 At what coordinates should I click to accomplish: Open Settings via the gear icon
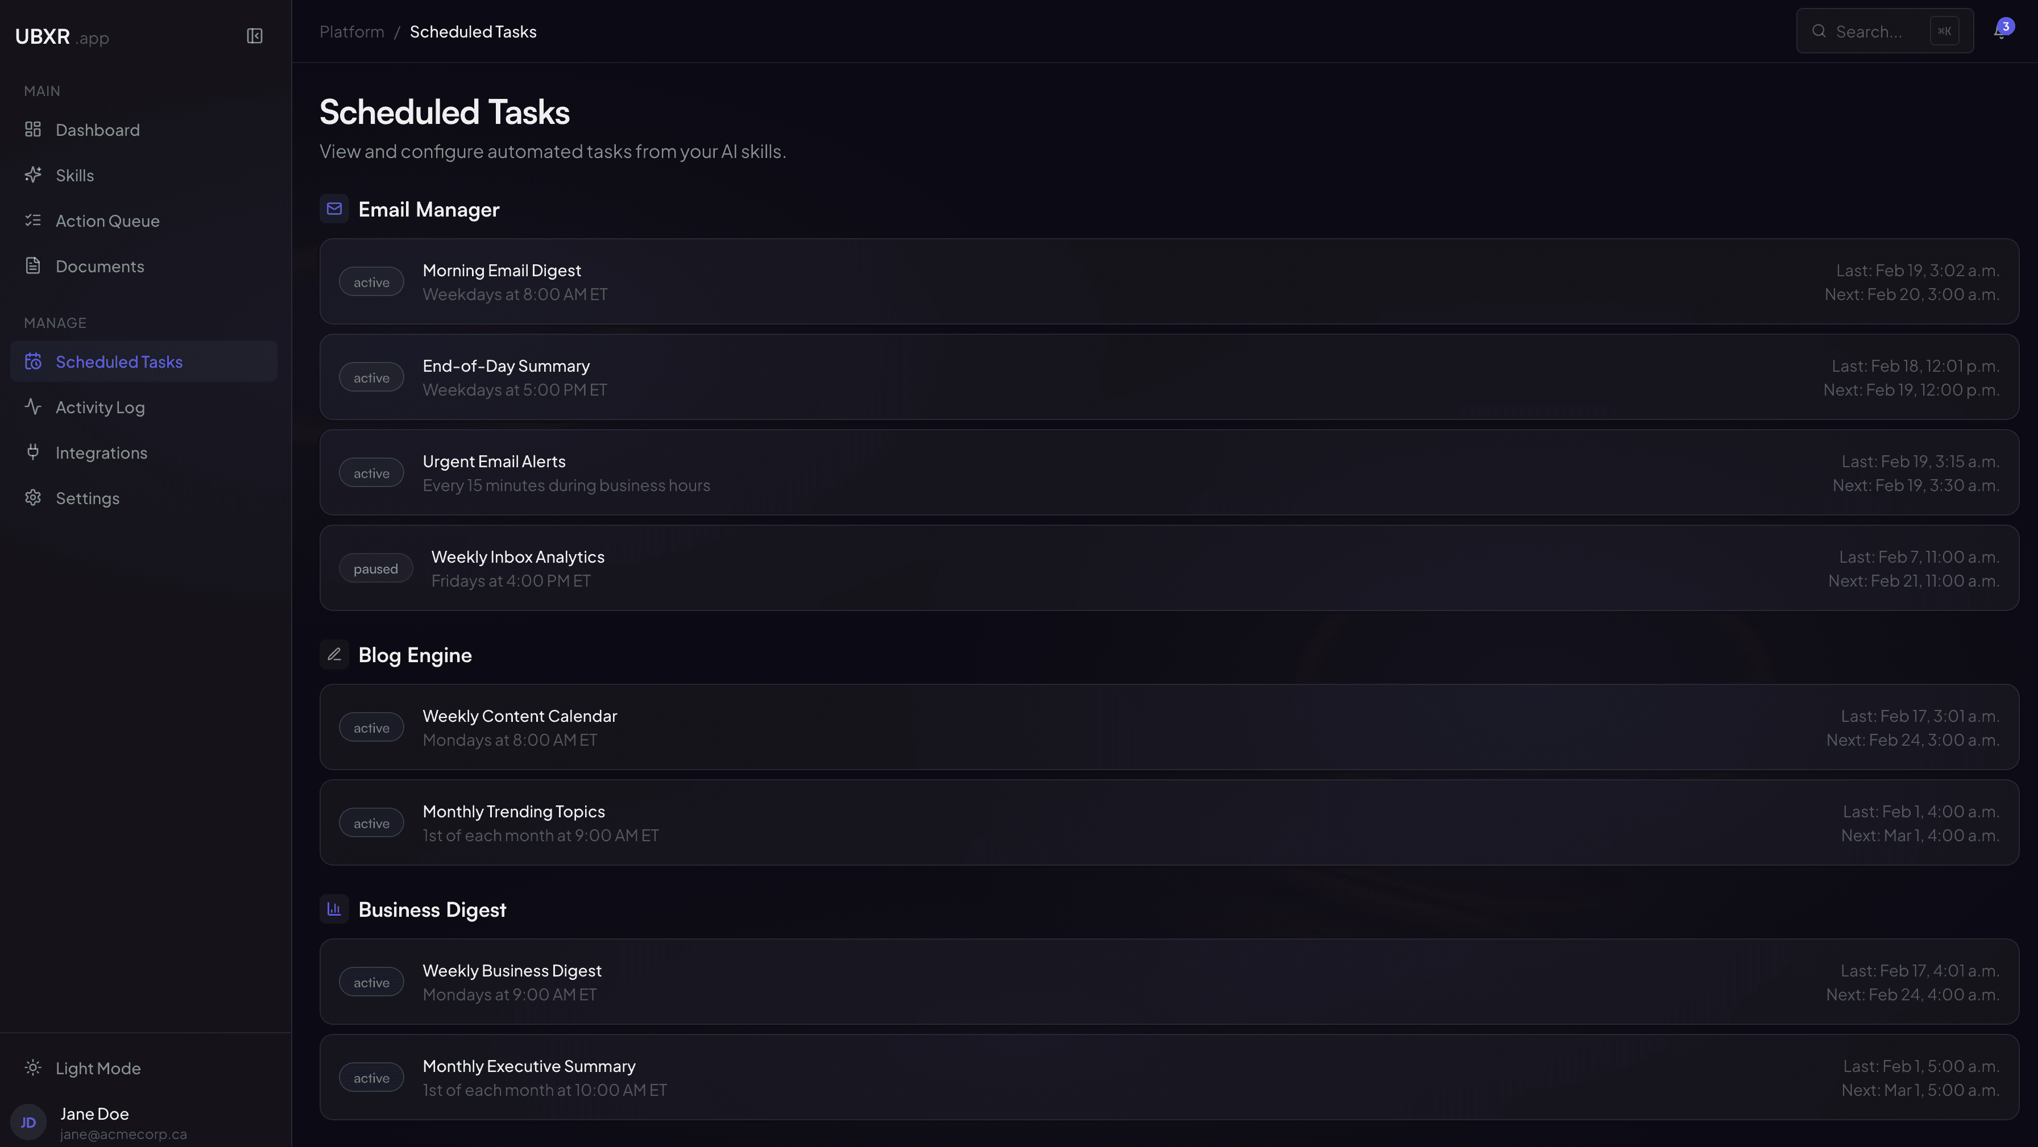pyautogui.click(x=32, y=497)
